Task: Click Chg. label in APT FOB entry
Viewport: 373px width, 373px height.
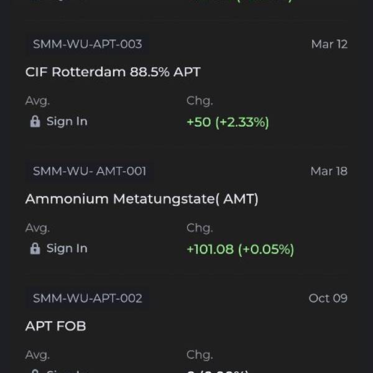Action: [199, 355]
